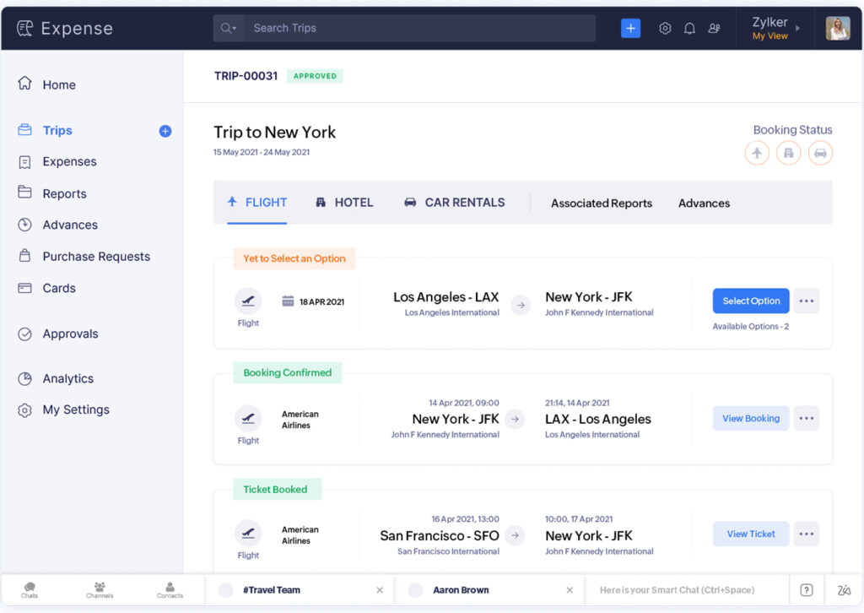Open options menu on the Ticket Booked flight
Viewport: 864px width, 613px height.
tap(806, 534)
